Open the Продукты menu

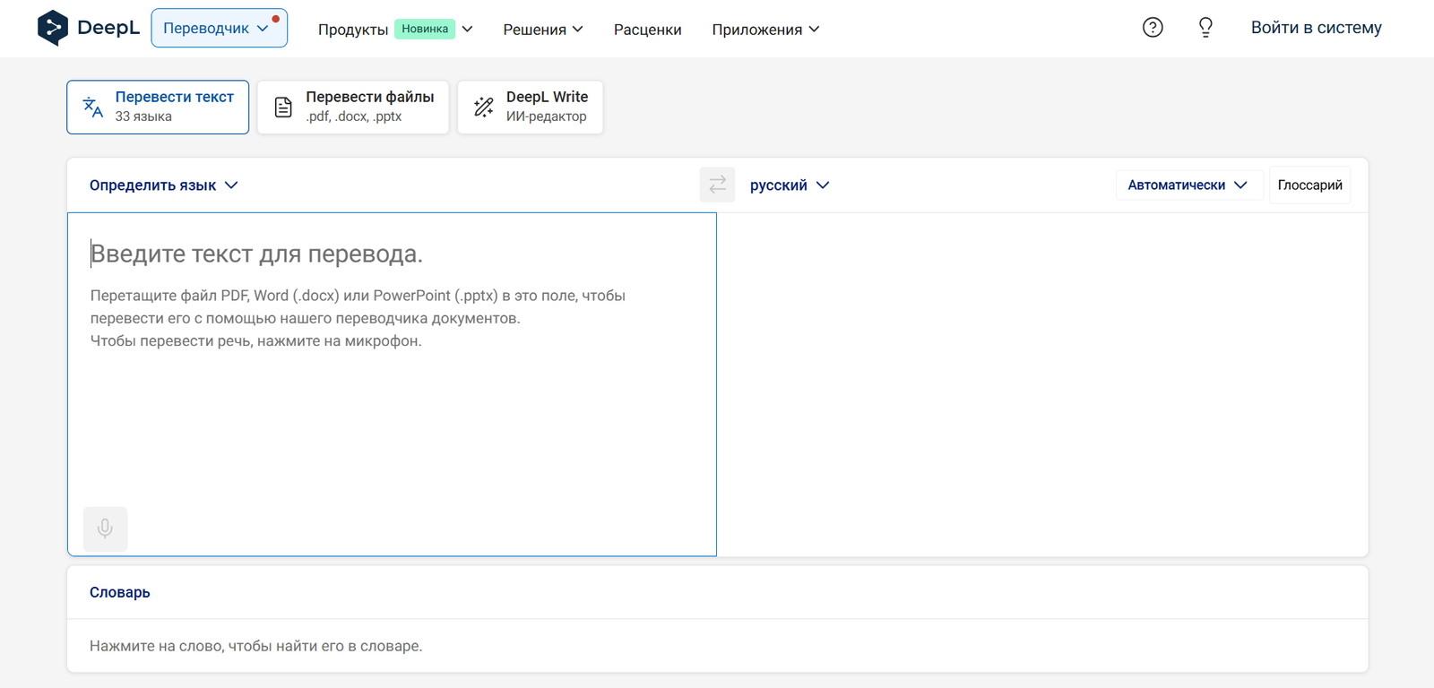pyautogui.click(x=394, y=30)
